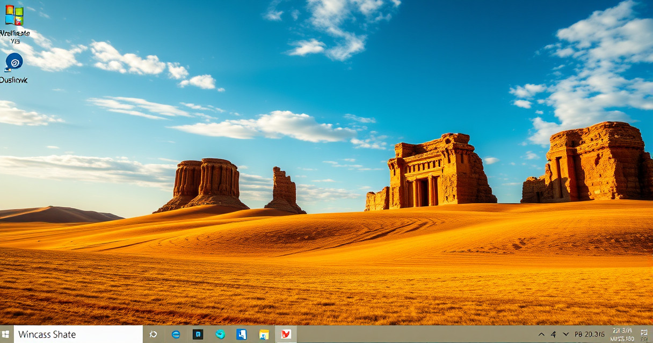Open the yellow File Explorer folder icon
The image size is (653, 343).
click(x=264, y=334)
